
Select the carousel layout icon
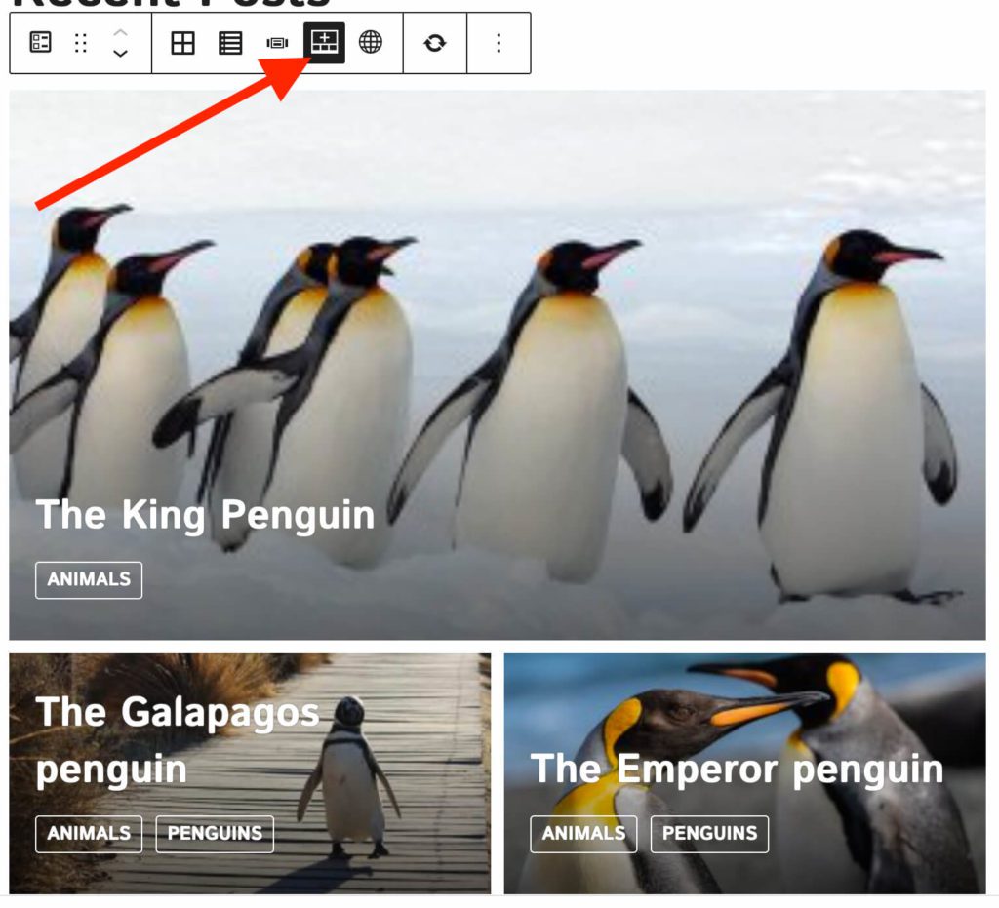point(277,43)
